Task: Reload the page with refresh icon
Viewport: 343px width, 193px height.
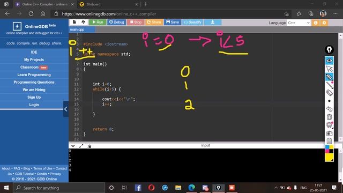Action: point(31,14)
